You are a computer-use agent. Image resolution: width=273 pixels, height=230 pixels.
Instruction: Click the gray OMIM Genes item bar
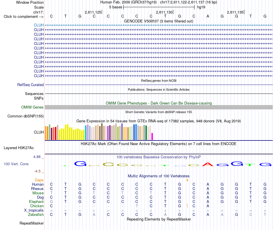(159, 107)
